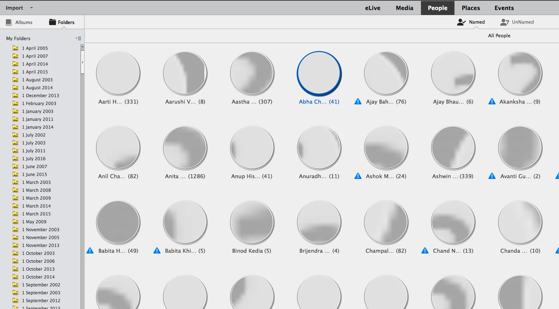
Task: Click warning icon beside Ashok M...
Action: [x=358, y=176]
